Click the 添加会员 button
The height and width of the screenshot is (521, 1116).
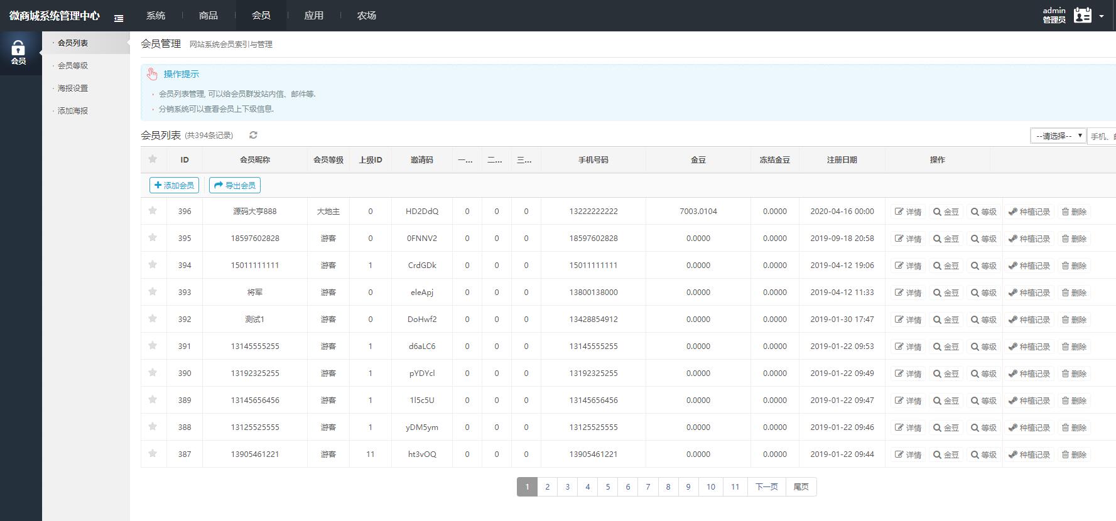[x=174, y=185]
